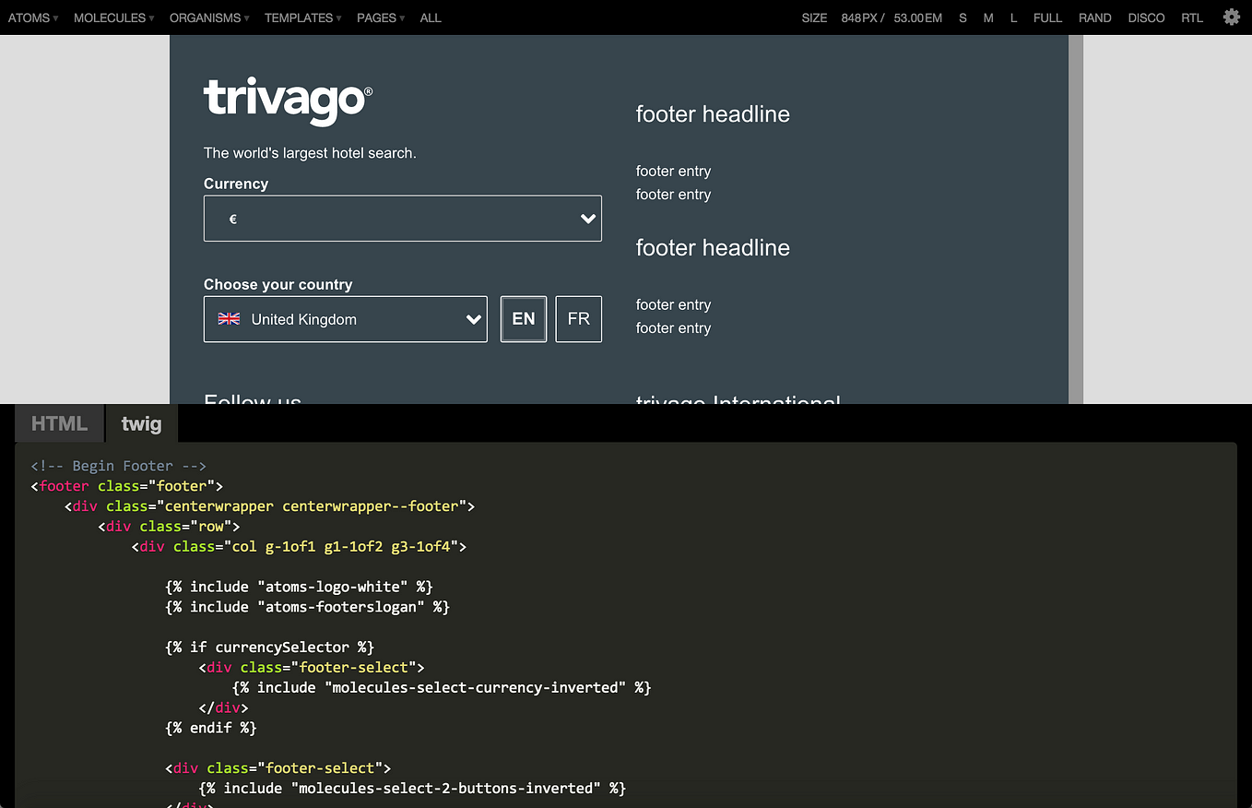
Task: Click the white trivago logo
Action: coord(286,100)
